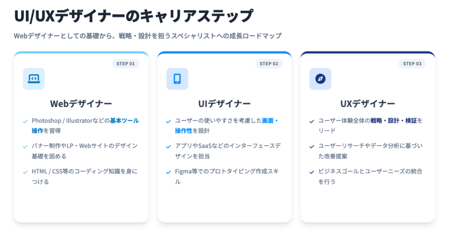Click checkmark beside ビジネスゴール item

[312, 172]
